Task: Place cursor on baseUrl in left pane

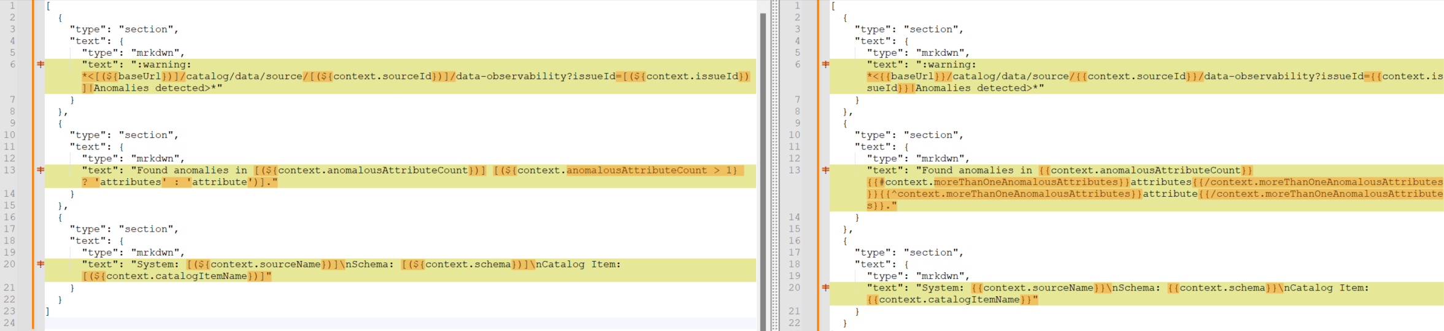Action: click(139, 77)
